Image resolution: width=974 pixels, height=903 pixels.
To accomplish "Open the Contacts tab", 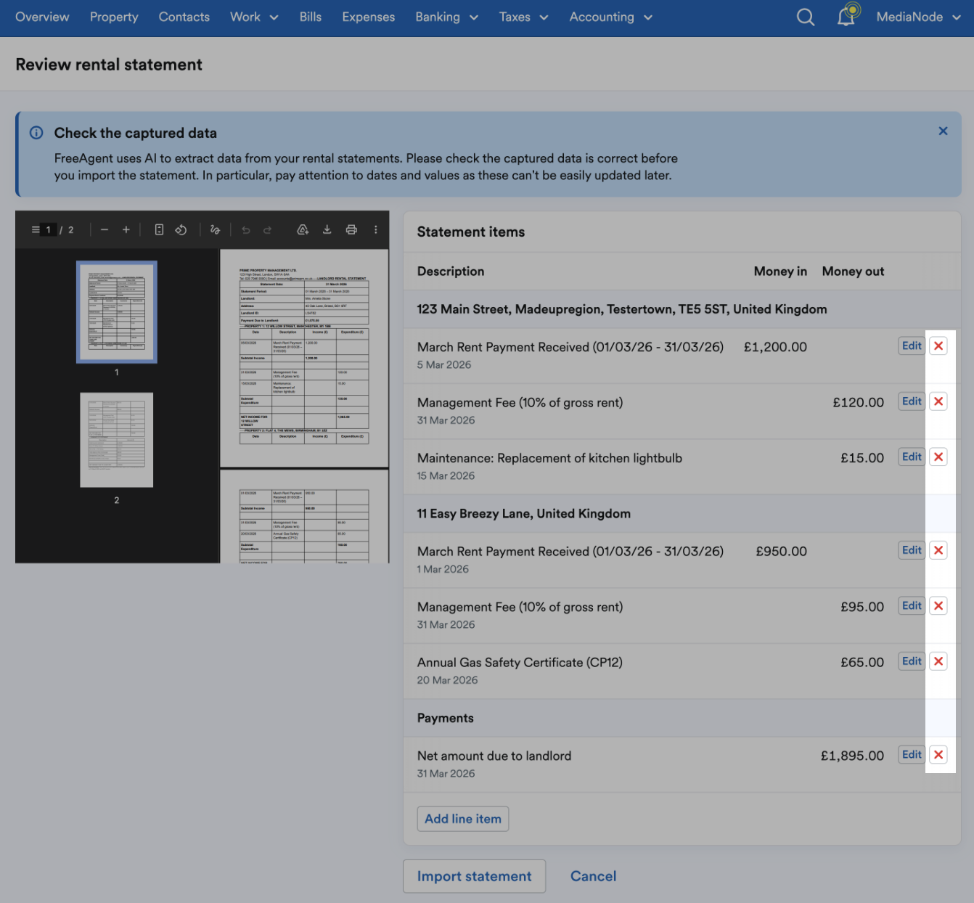I will click(184, 17).
